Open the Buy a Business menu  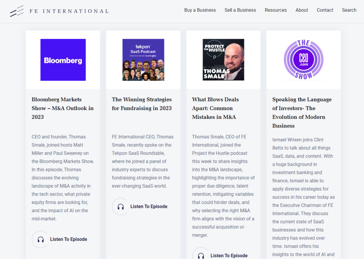pyautogui.click(x=200, y=10)
